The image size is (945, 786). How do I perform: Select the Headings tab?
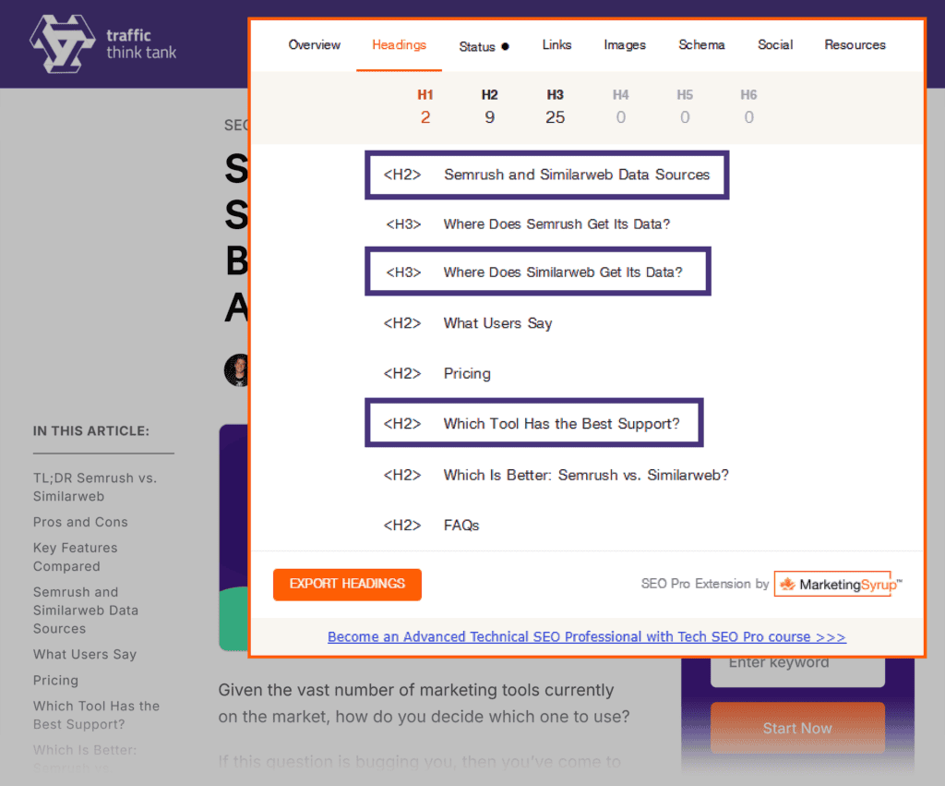click(399, 44)
